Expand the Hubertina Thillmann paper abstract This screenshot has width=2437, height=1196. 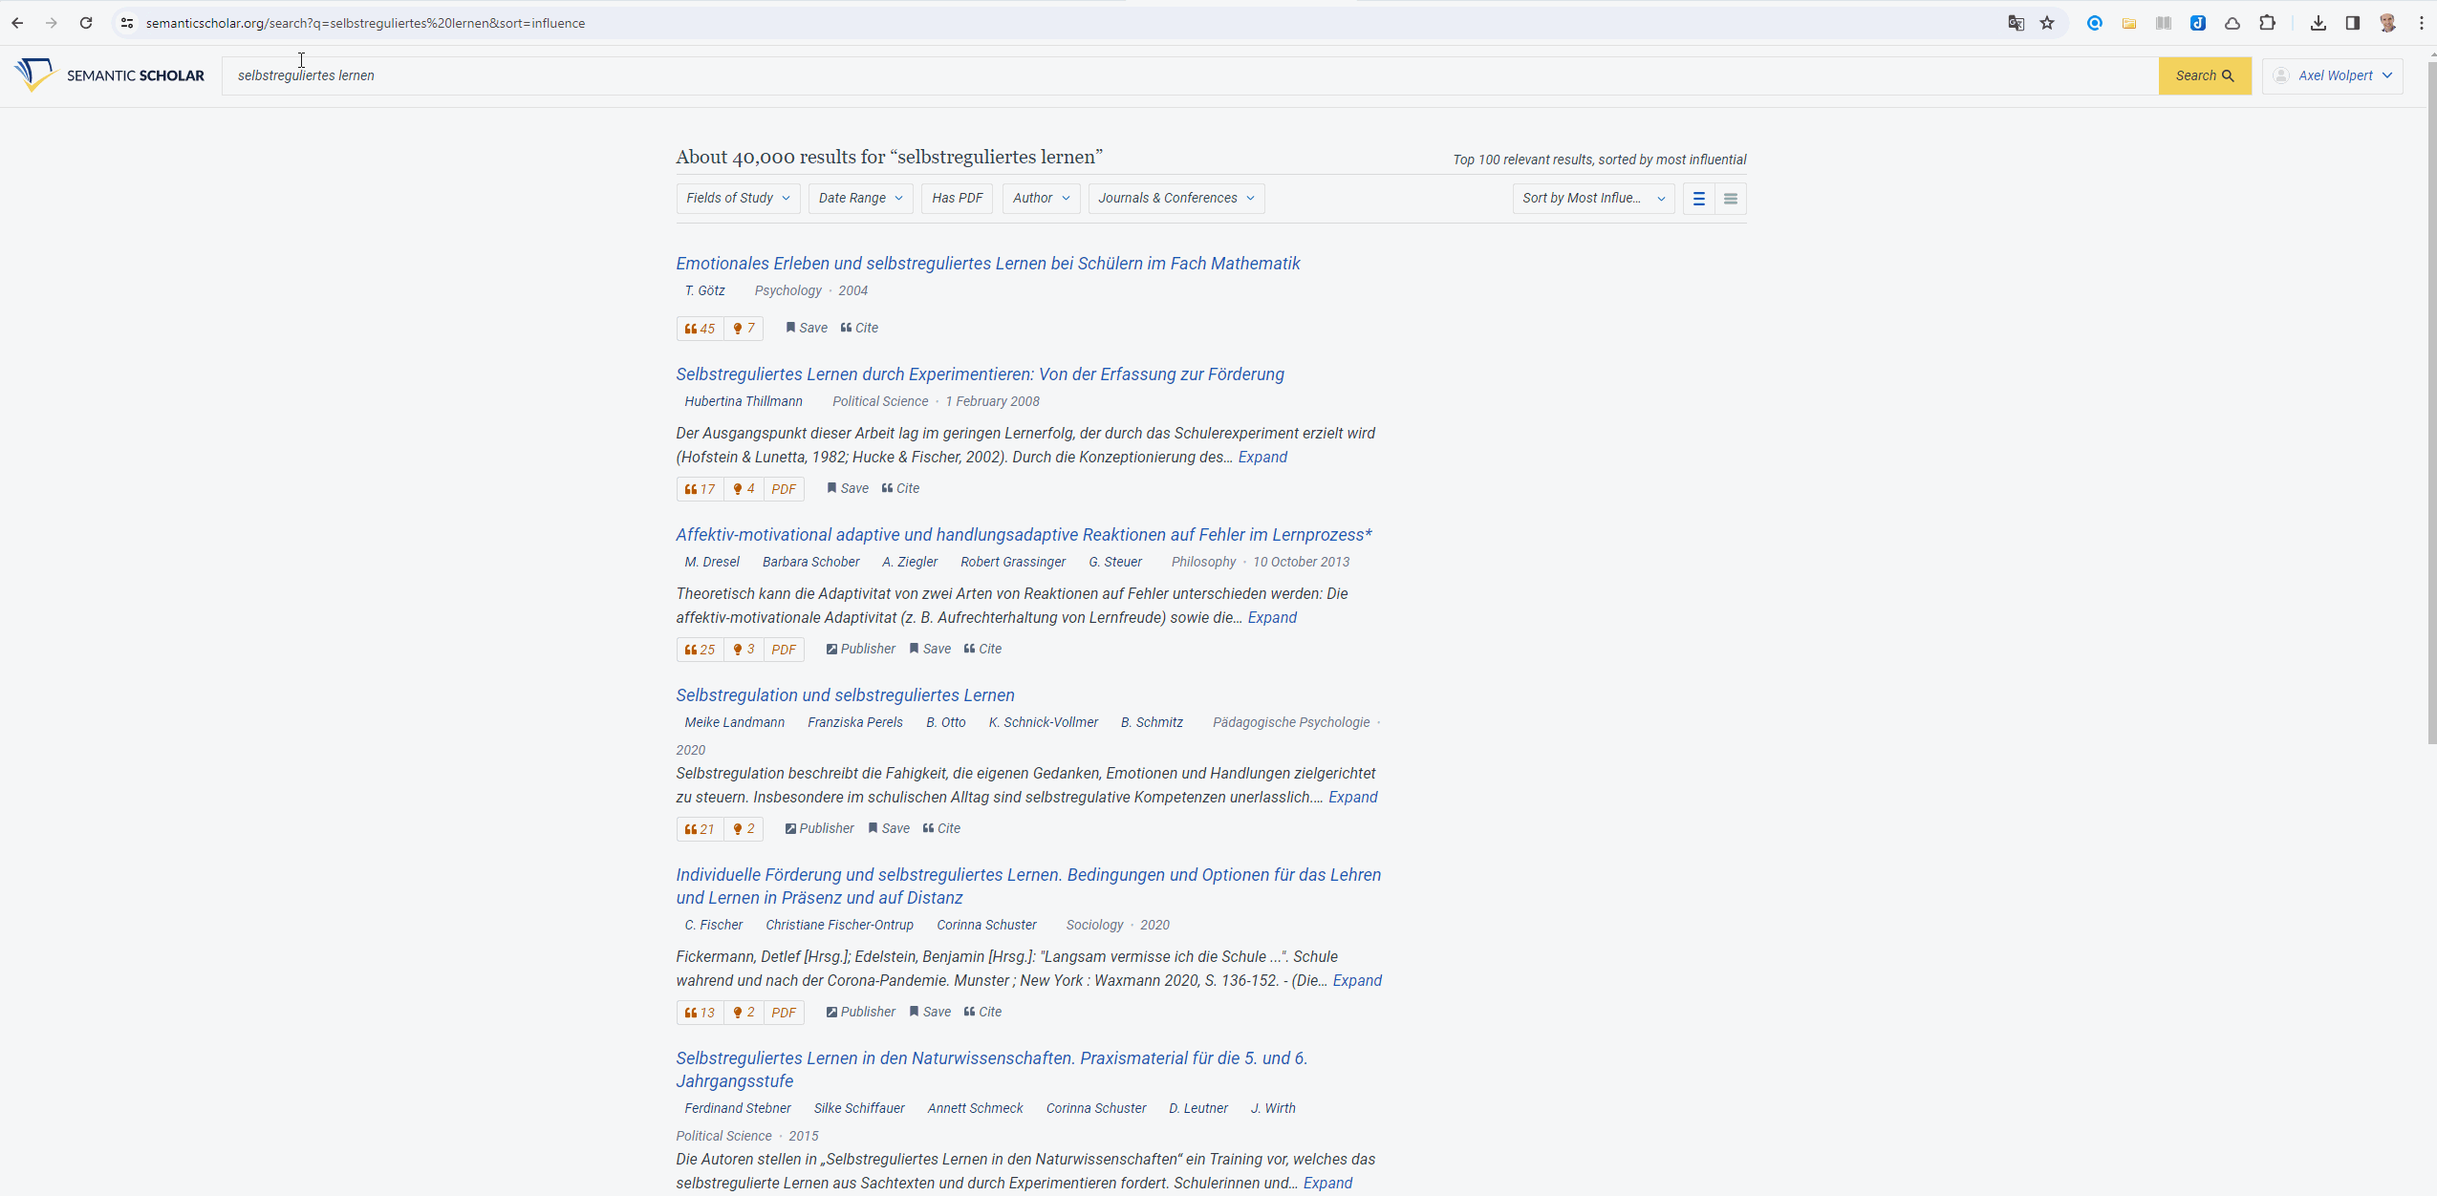click(x=1262, y=457)
